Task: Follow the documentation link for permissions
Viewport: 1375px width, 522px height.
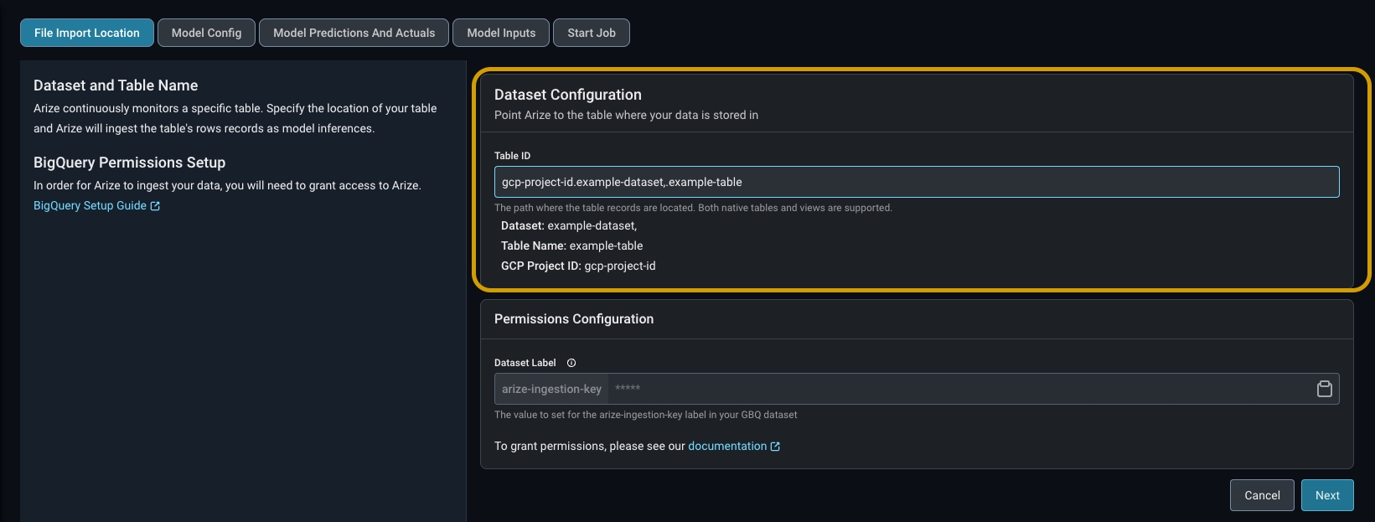Action: tap(726, 446)
